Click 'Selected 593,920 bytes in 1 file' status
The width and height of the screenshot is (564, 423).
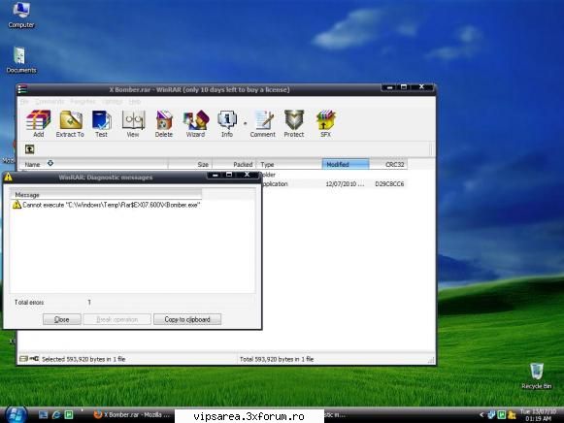83,359
